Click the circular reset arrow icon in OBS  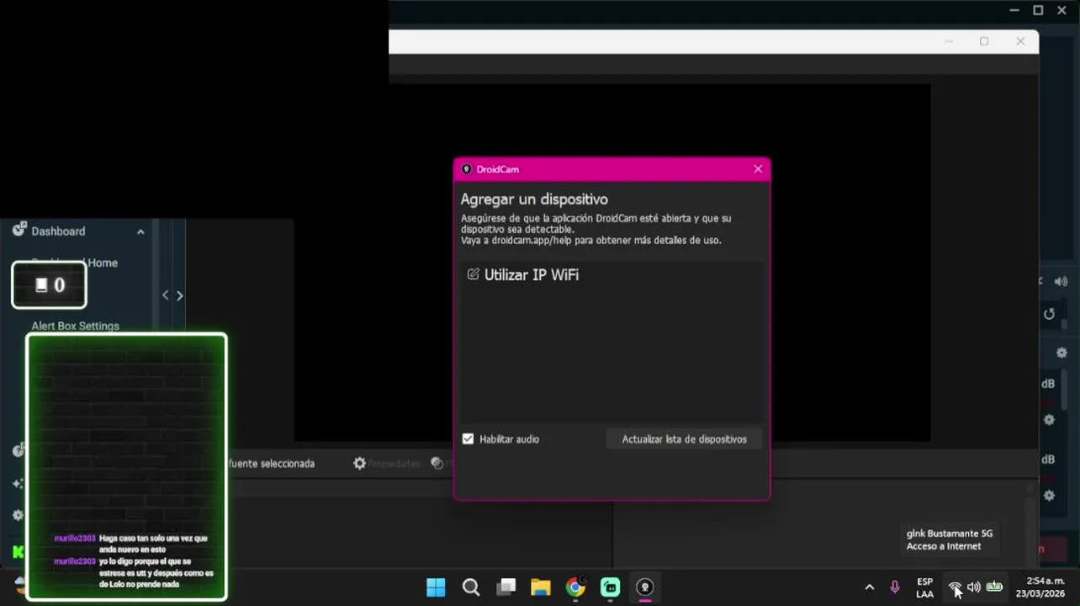[x=1049, y=314]
